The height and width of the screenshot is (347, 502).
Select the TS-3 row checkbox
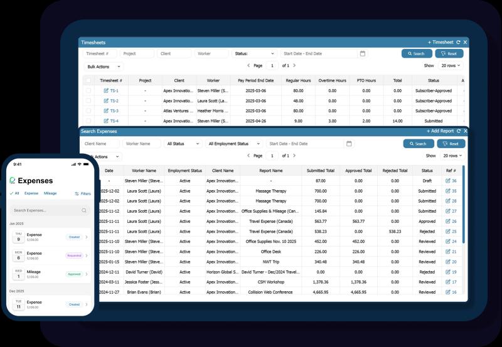[88, 111]
